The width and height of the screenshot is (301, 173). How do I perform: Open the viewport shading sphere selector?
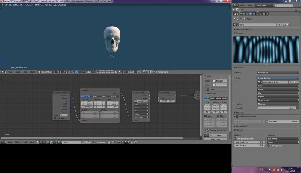(x=59, y=72)
